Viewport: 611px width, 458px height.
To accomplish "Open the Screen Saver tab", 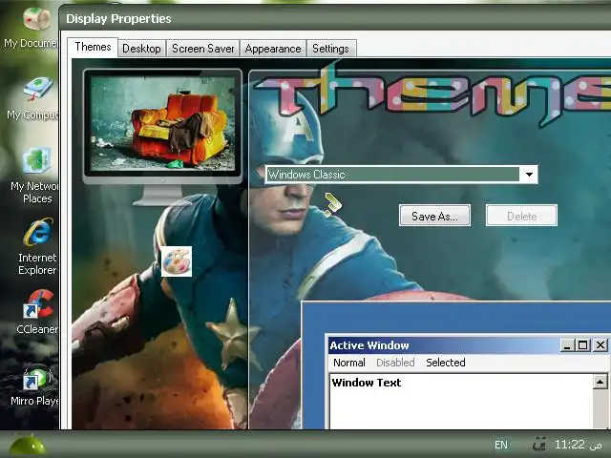I will pyautogui.click(x=203, y=49).
